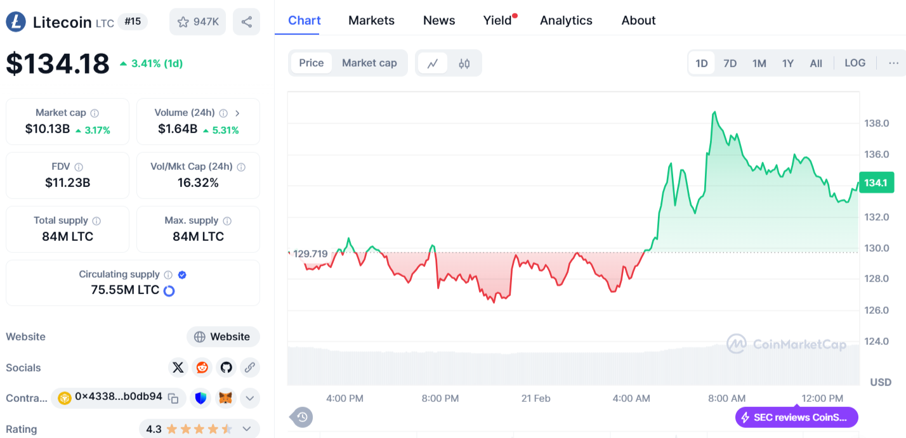Click the 16.32% Vol/Mkt Cap value

pyautogui.click(x=198, y=183)
